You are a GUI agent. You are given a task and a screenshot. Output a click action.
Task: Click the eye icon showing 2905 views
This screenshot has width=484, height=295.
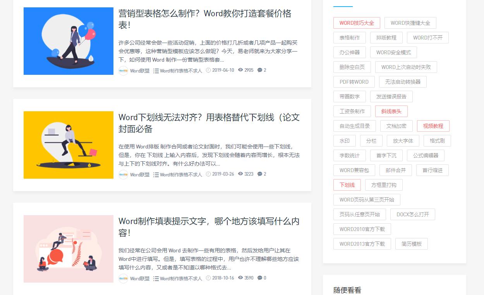[x=240, y=70]
